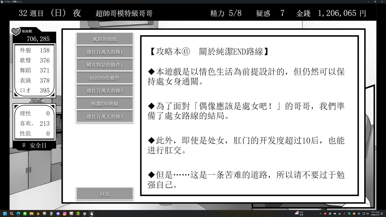The height and width of the screenshot is (217, 386).
Task: Open Discord from the taskbar
Action: [x=58, y=214]
